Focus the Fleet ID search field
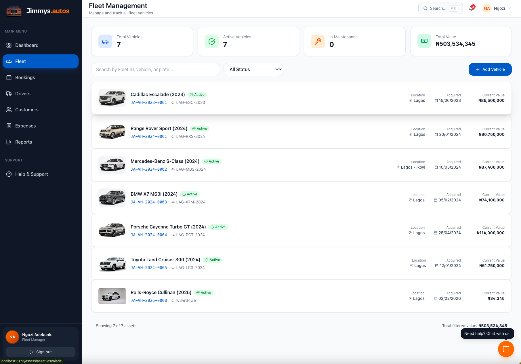The width and height of the screenshot is (521, 364). [x=155, y=69]
